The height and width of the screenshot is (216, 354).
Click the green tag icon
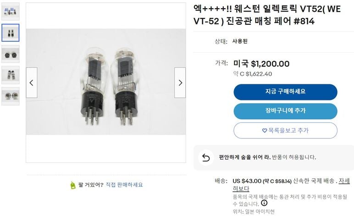(72, 185)
